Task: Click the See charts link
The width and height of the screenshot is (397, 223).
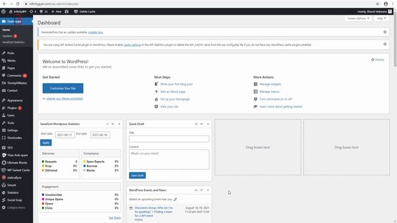Action: coord(115,217)
